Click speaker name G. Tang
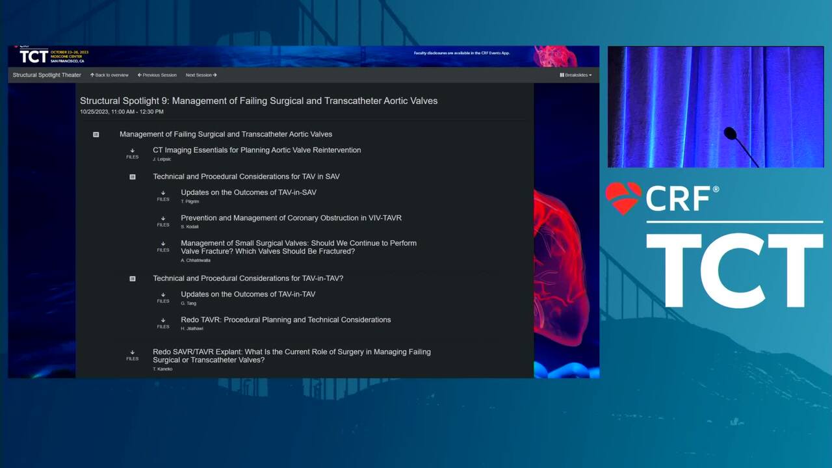 (x=188, y=304)
